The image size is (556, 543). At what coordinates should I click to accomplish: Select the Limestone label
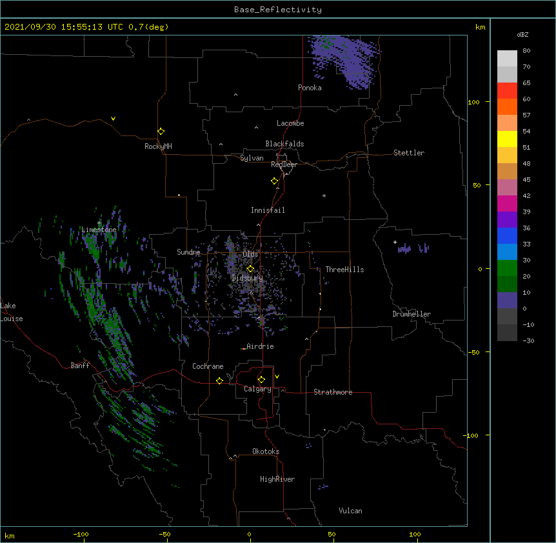pos(99,230)
